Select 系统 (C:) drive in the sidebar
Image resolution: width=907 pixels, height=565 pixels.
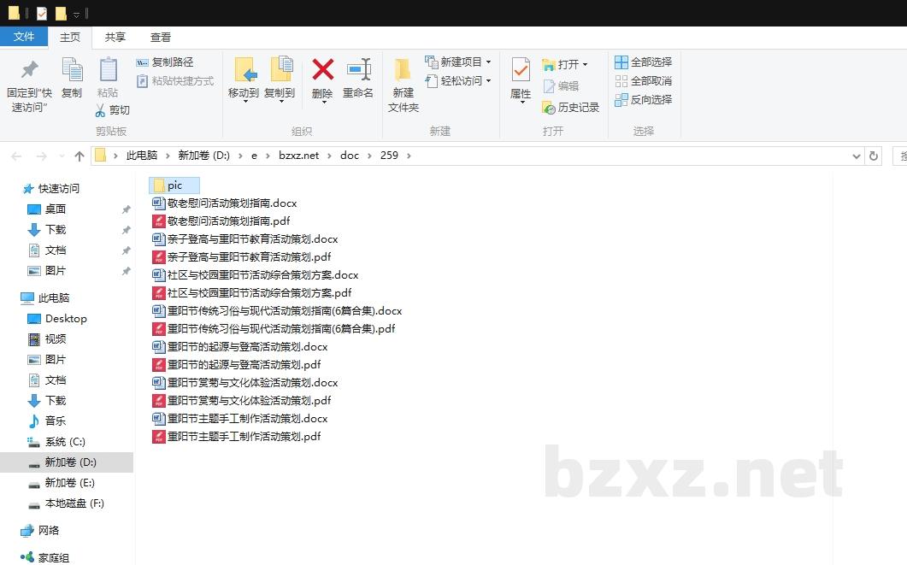pyautogui.click(x=65, y=442)
